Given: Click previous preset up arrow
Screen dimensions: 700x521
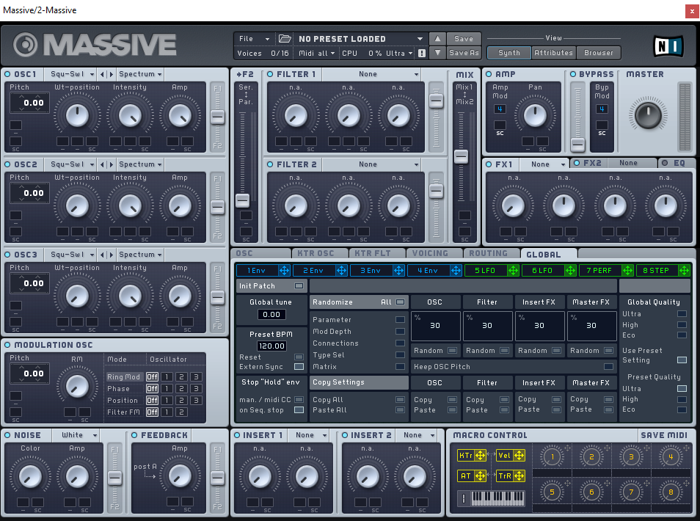Looking at the screenshot, I should 437,39.
